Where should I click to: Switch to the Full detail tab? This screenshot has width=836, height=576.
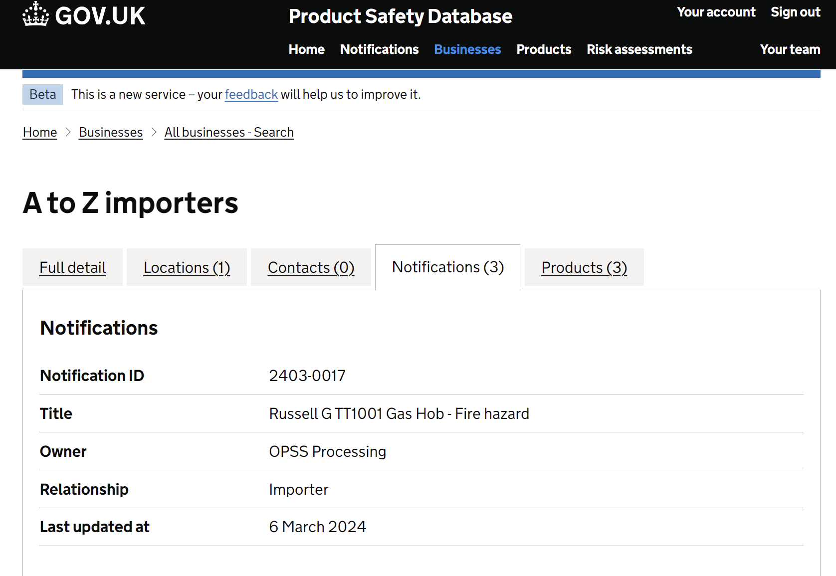72,267
